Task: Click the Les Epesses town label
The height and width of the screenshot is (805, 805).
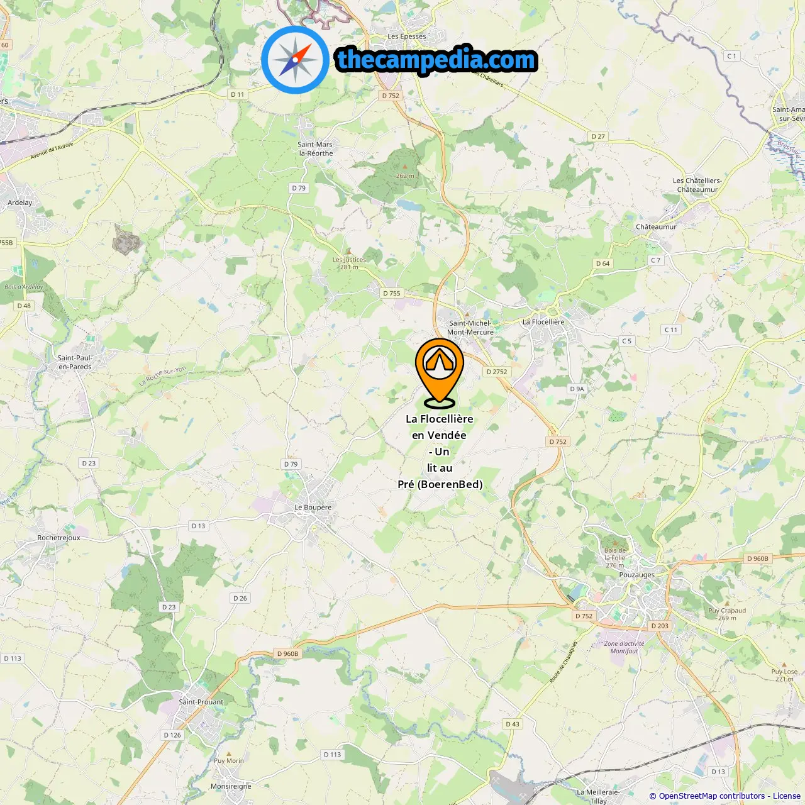Action: tap(407, 36)
